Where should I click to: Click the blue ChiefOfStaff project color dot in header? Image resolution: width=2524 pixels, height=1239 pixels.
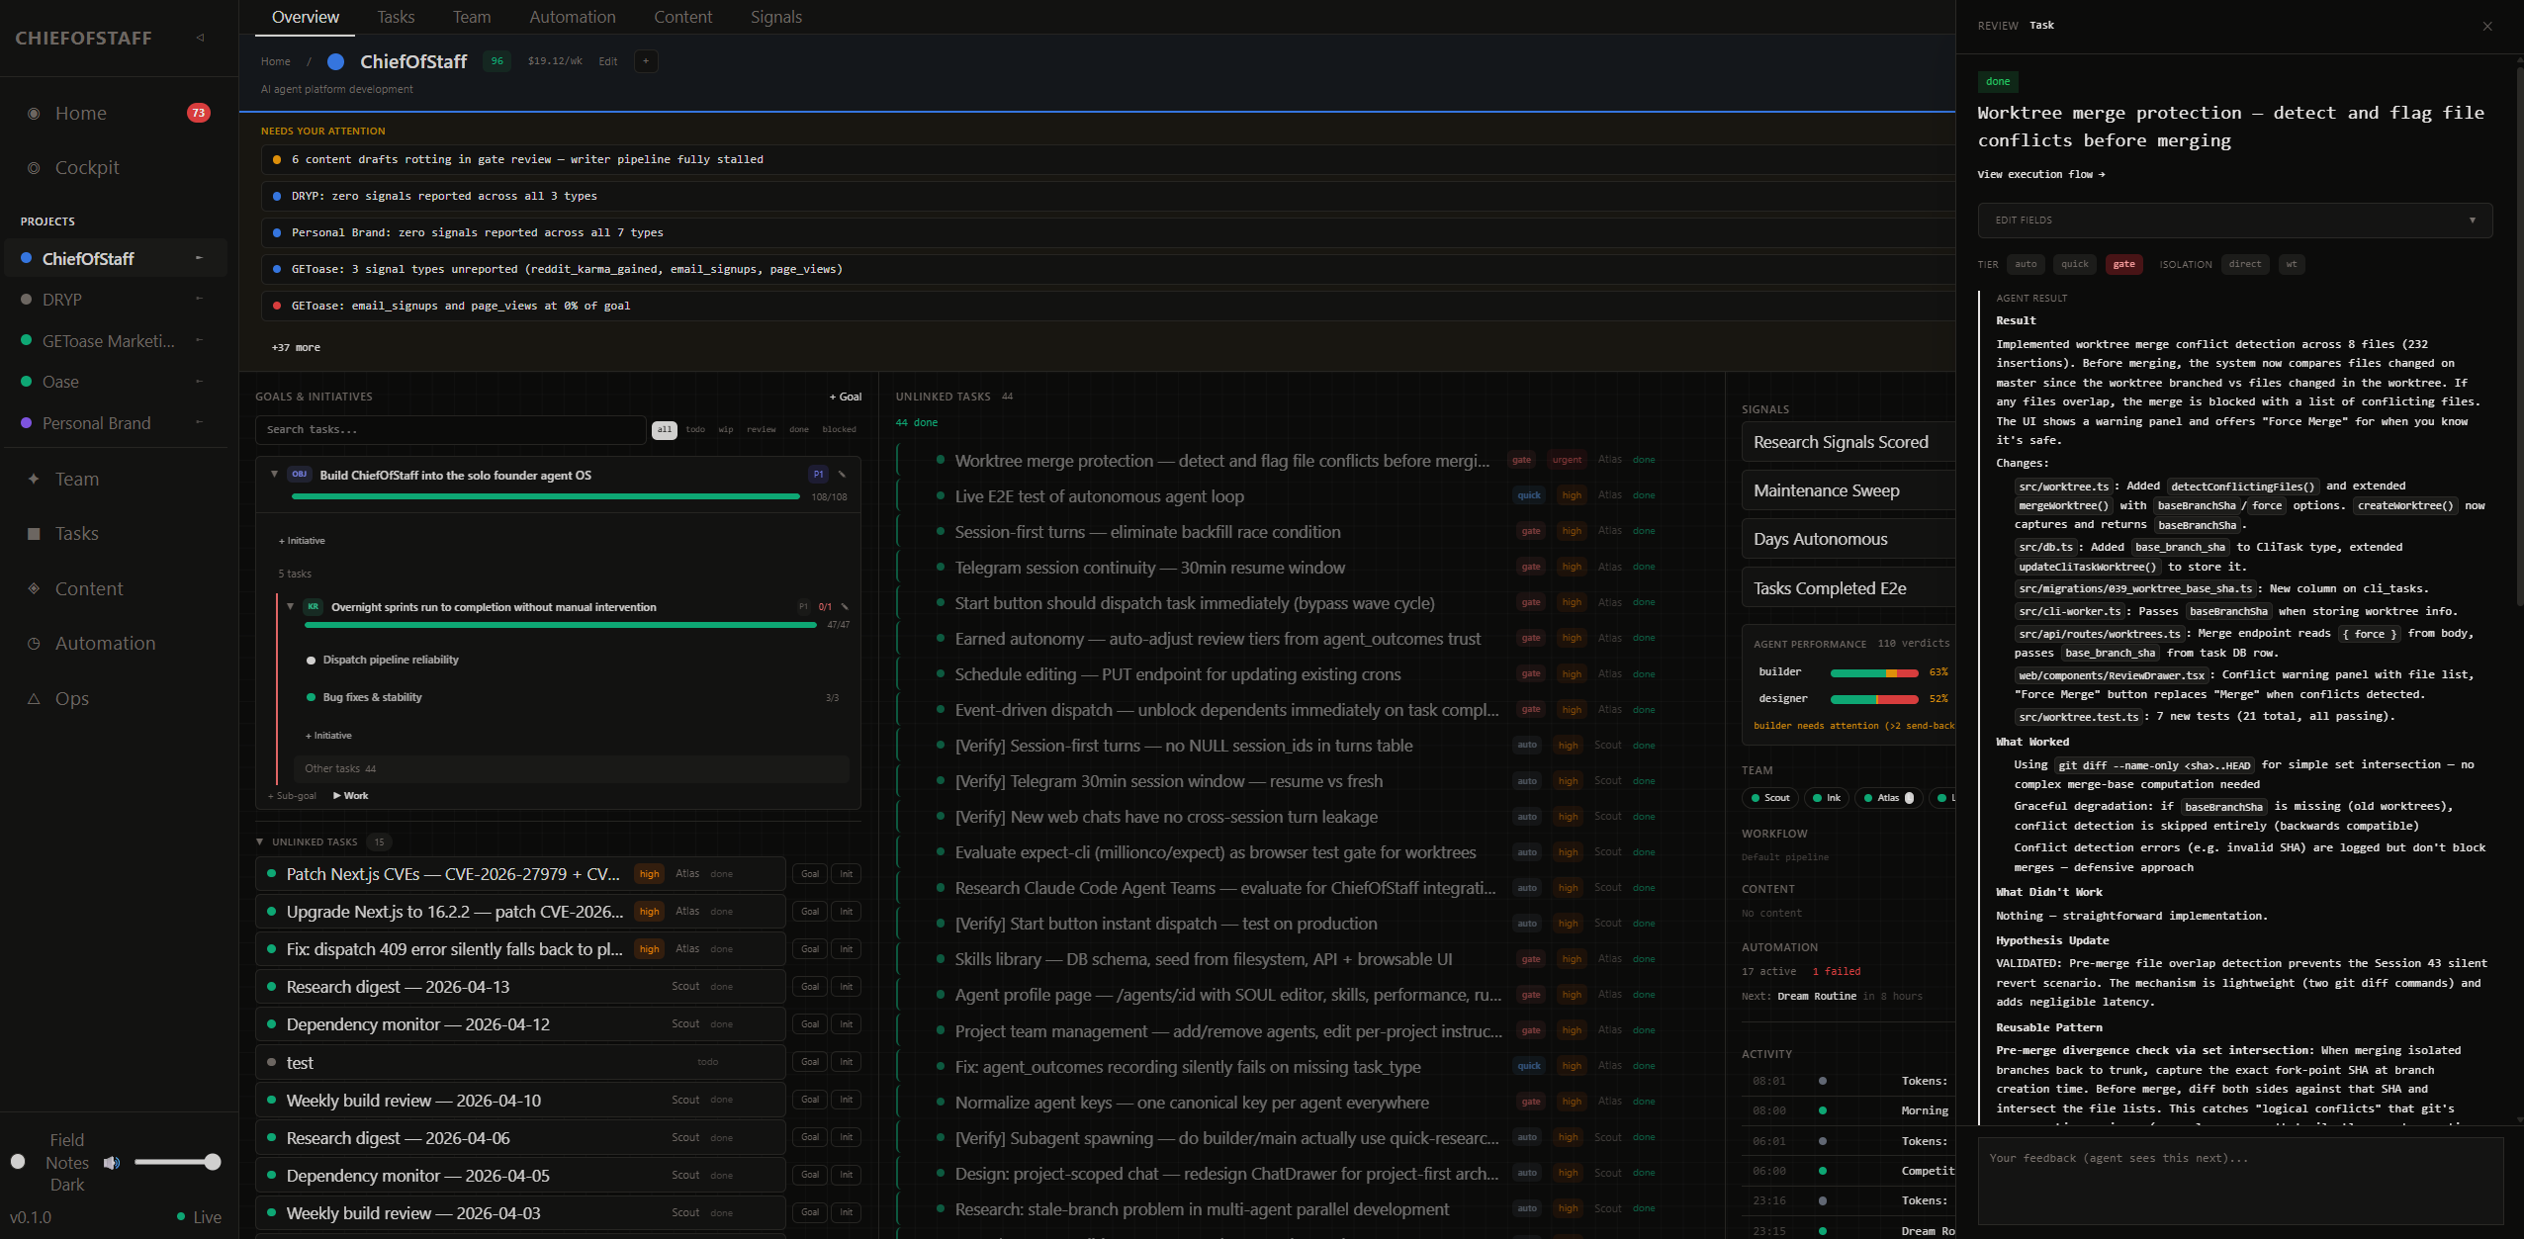[x=335, y=61]
